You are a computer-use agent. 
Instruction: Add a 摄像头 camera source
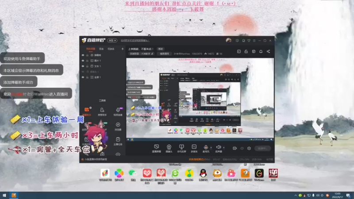(169, 149)
